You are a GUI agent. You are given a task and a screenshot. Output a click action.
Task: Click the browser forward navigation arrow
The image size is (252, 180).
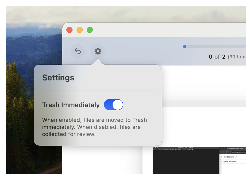tap(224, 152)
